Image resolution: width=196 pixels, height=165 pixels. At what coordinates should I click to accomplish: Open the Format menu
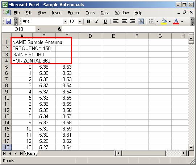[x=74, y=13]
